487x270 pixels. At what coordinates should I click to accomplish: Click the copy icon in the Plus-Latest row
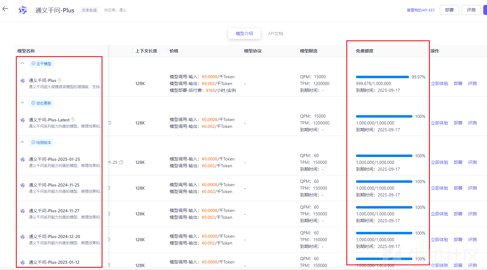click(x=109, y=123)
